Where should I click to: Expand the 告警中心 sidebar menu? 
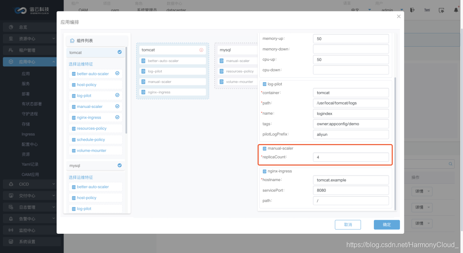click(x=54, y=218)
